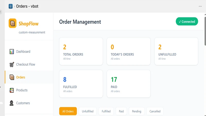Viewport: 206px width, 116px height.
Task: Click the green Connected status button
Action: point(187,21)
